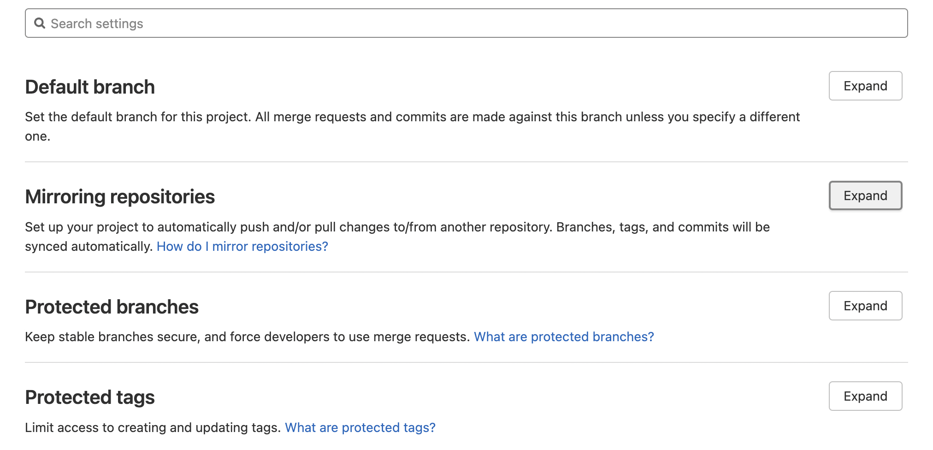Click the Mirroring repositories heading
The width and height of the screenshot is (933, 450).
pos(120,197)
